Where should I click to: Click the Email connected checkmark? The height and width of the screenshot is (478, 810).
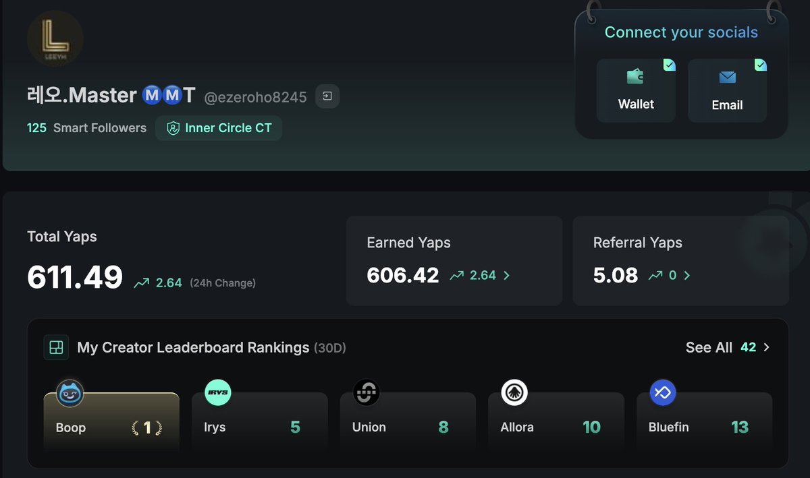760,65
